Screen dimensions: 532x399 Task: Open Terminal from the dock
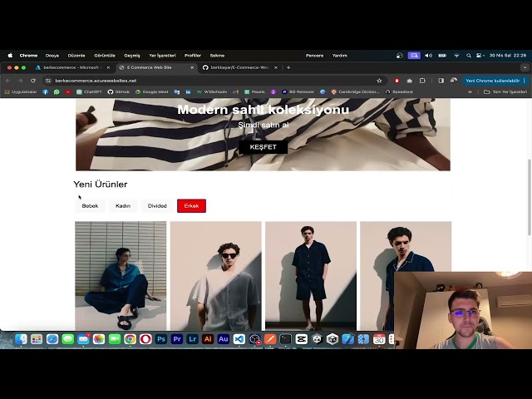[x=286, y=339]
